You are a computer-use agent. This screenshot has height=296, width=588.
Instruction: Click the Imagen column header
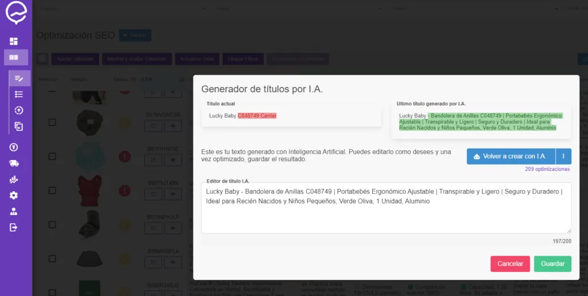[79, 79]
